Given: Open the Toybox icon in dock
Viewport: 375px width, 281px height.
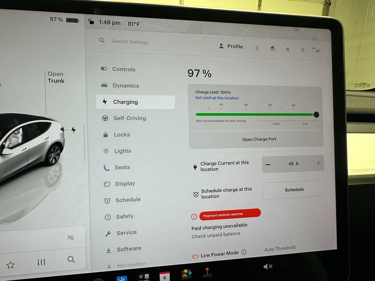Looking at the screenshot, I should pyautogui.click(x=186, y=274).
